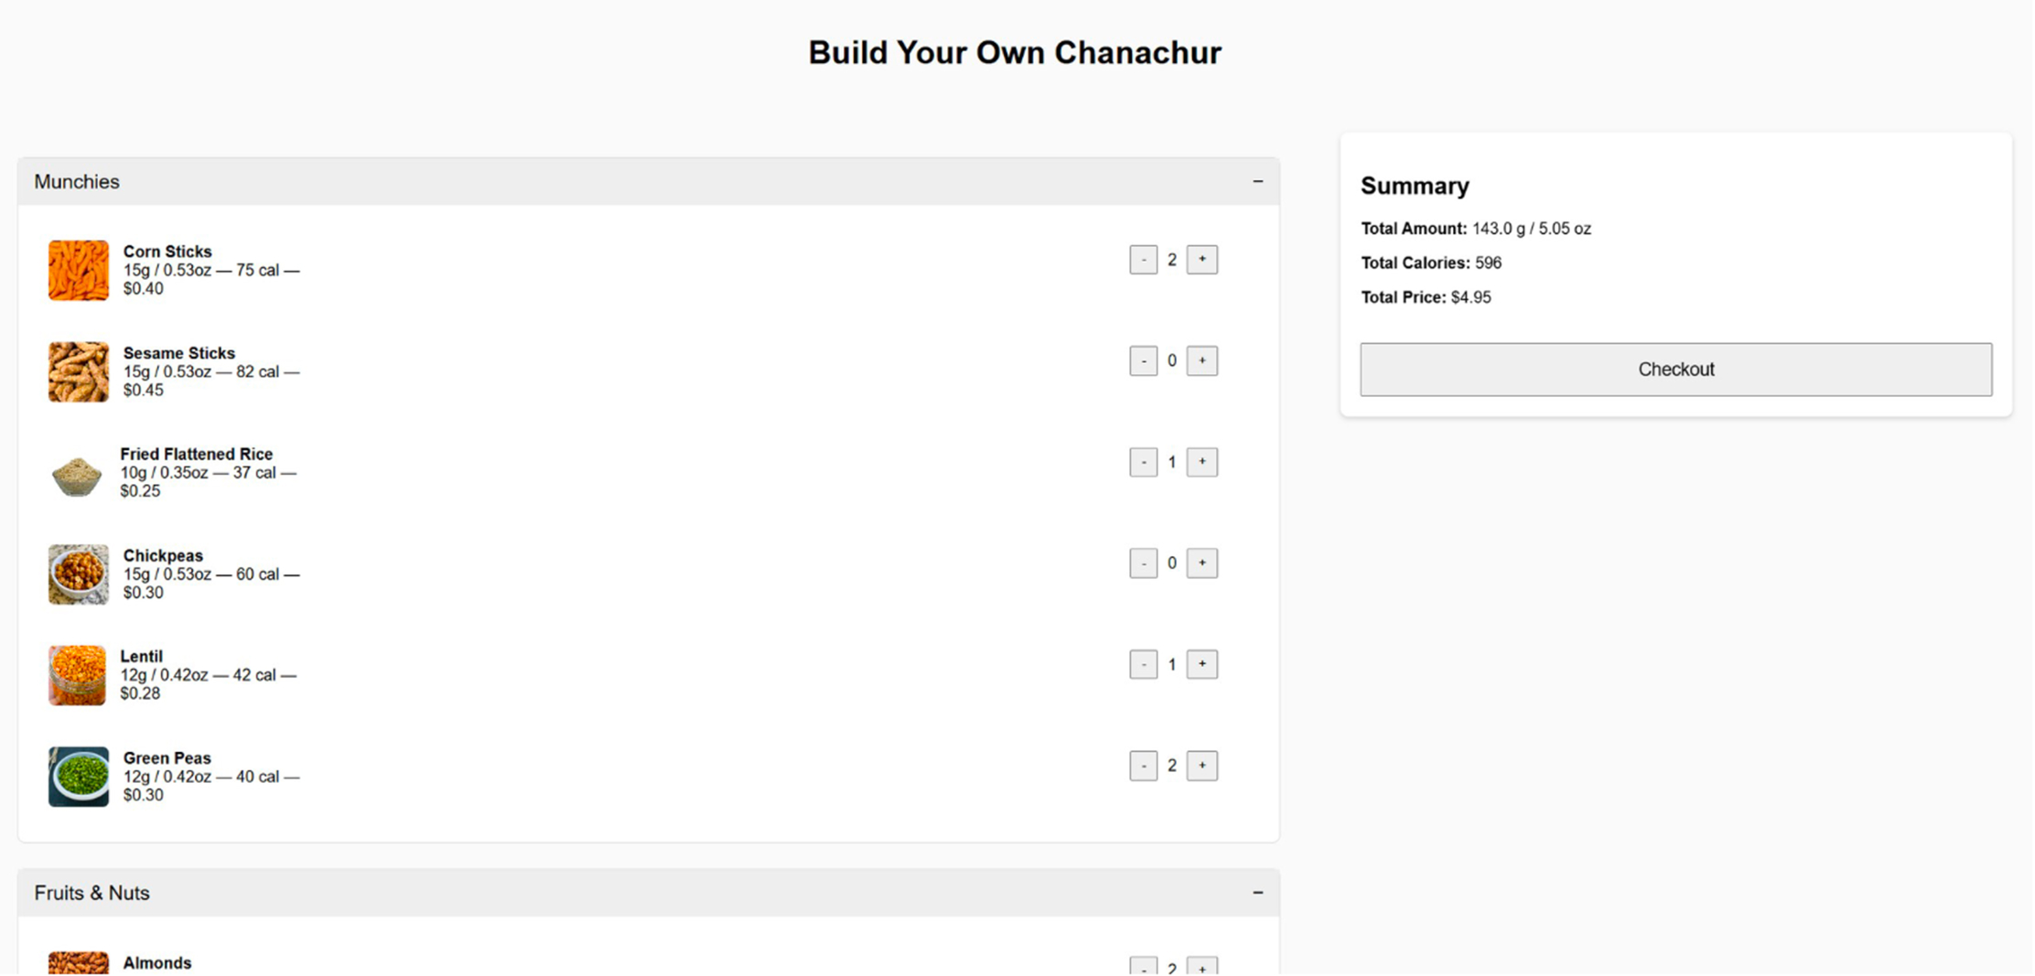Screen dimensions: 2035x976
Task: Click the Sesame Sticks product image
Action: [x=79, y=372]
